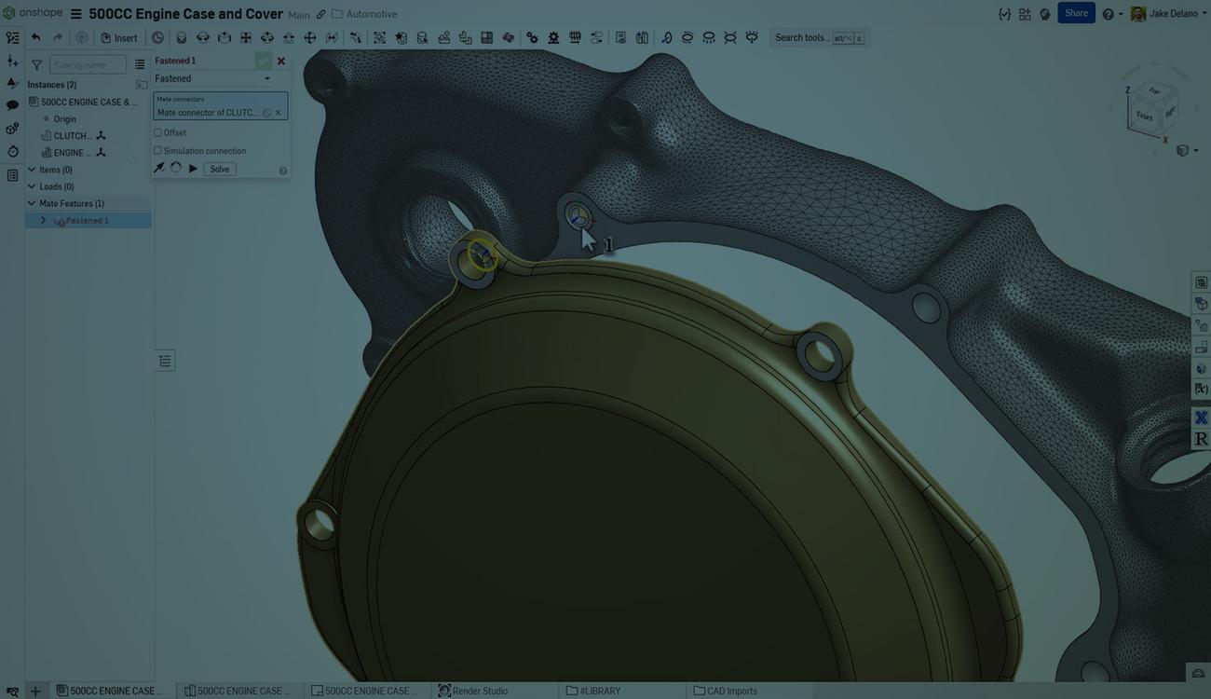Image resolution: width=1211 pixels, height=699 pixels.
Task: Open the parts list panel on the right edge
Action: [1200, 281]
